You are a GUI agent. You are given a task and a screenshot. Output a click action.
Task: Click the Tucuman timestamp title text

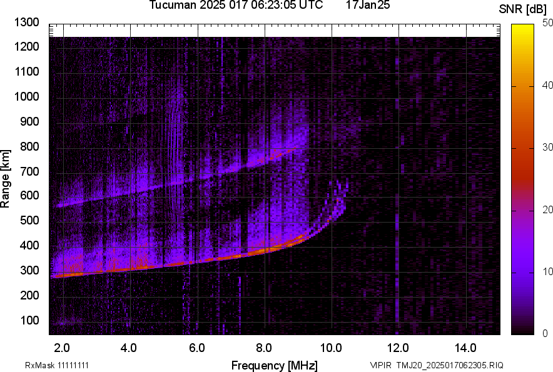(x=236, y=6)
